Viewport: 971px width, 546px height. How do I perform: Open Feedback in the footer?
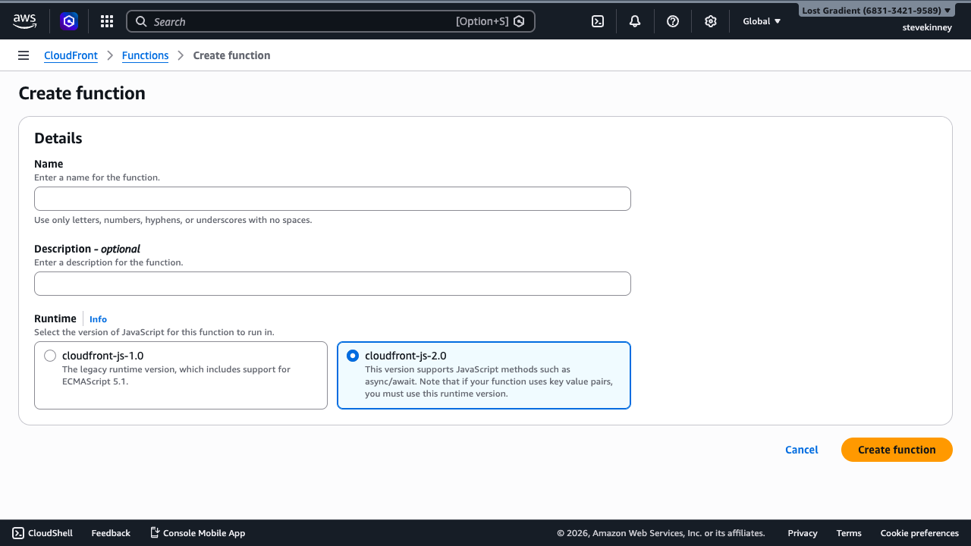pyautogui.click(x=111, y=533)
